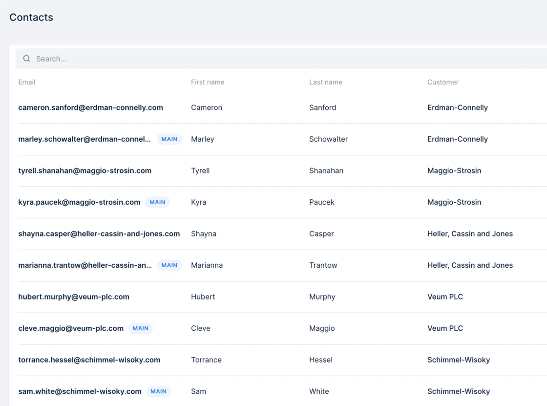
Task: Click MAIN badge on Marianna's row
Action: click(169, 265)
